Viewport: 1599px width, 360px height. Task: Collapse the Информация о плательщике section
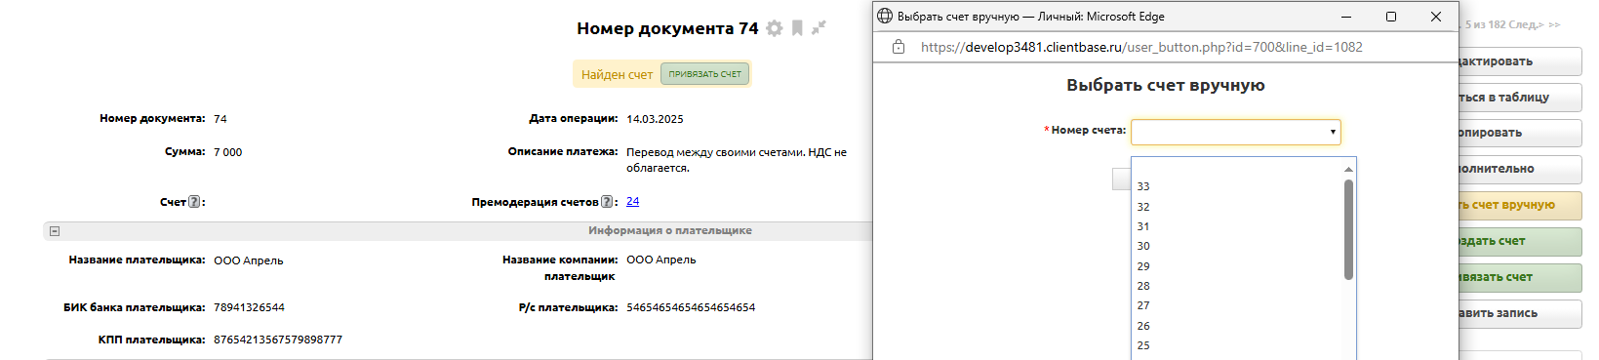[x=55, y=231]
